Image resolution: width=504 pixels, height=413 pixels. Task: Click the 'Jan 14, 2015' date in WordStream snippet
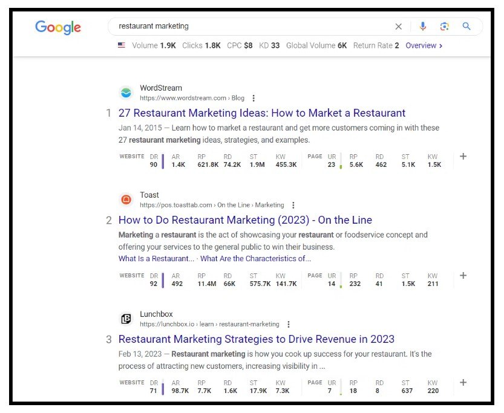tap(140, 128)
